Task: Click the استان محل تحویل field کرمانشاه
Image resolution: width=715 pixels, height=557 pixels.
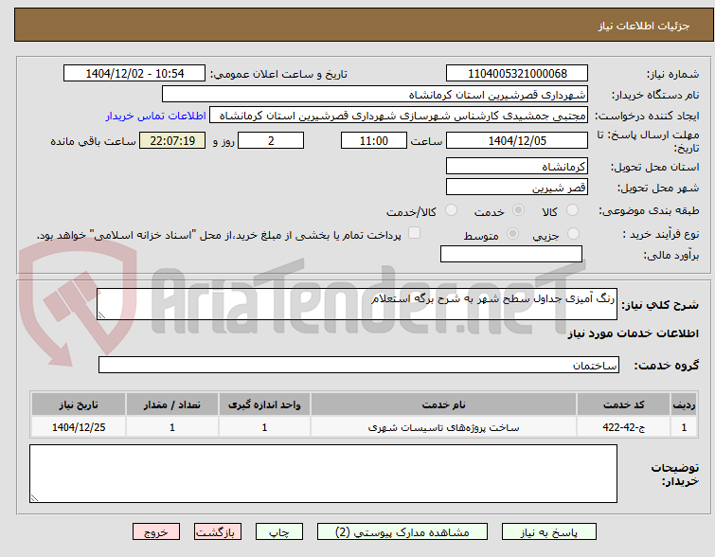Action: (517, 166)
